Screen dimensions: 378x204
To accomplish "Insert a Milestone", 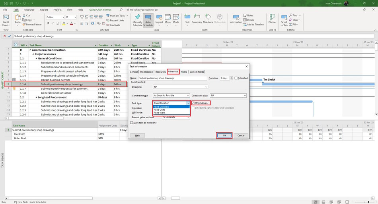I will click(x=208, y=19).
